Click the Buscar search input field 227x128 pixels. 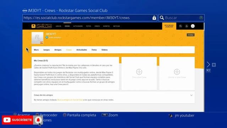(181, 18)
